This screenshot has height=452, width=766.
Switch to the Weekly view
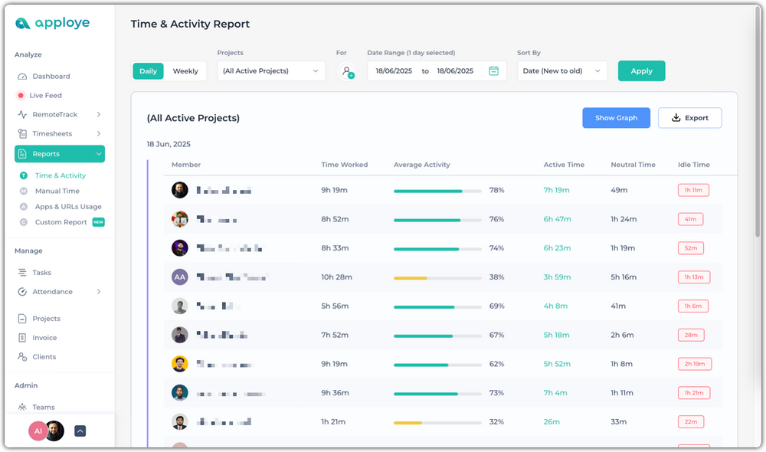(x=185, y=70)
